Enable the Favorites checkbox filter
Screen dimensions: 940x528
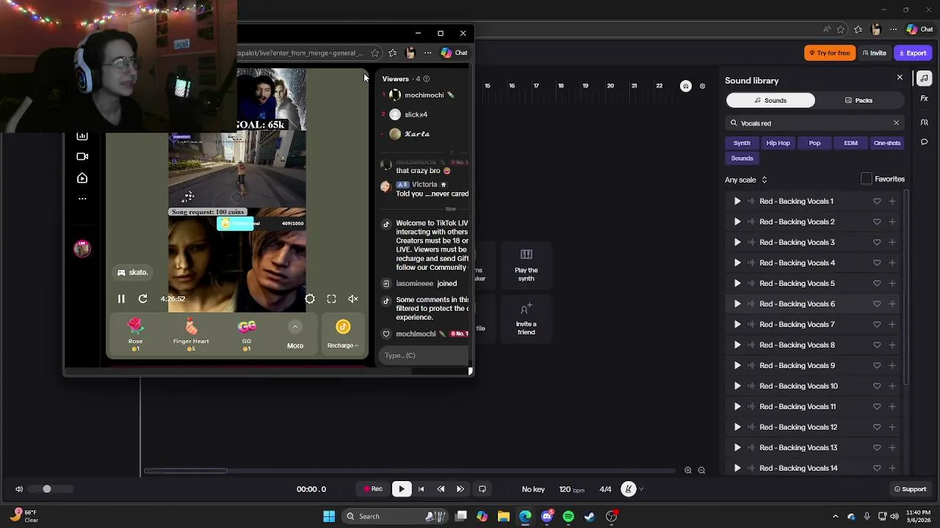coord(867,179)
